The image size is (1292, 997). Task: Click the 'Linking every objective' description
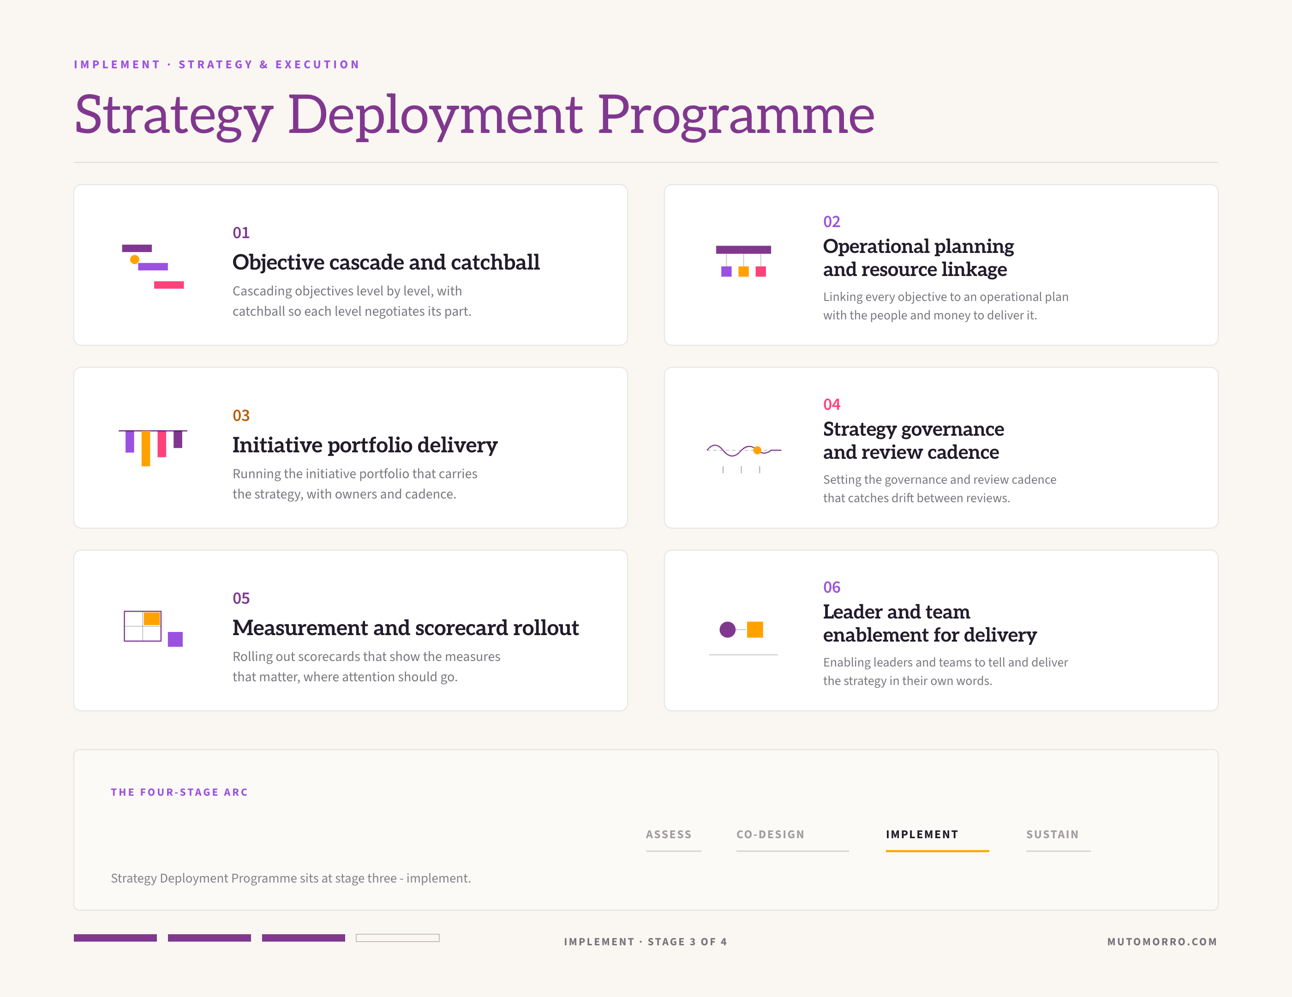[x=945, y=306]
